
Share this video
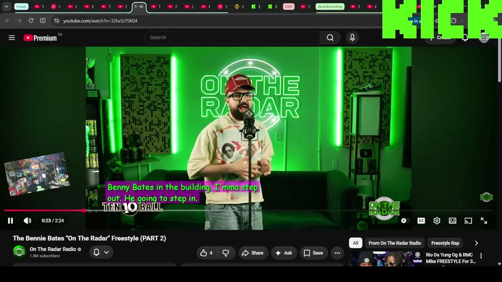click(253, 253)
